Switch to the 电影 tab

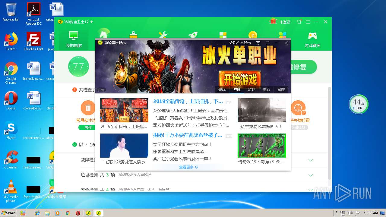pyautogui.click(x=266, y=90)
